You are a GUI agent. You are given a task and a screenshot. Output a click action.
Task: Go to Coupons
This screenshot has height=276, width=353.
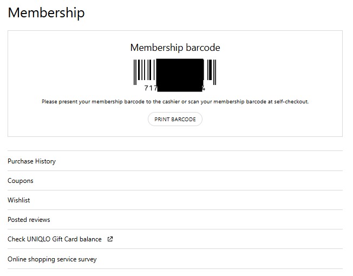(x=21, y=181)
